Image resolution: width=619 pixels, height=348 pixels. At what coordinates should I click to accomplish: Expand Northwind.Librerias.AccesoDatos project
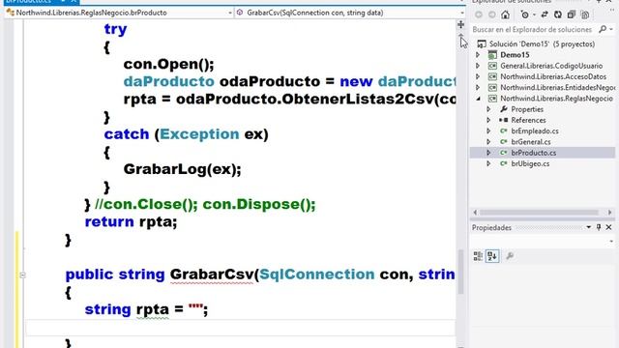pyautogui.click(x=478, y=76)
